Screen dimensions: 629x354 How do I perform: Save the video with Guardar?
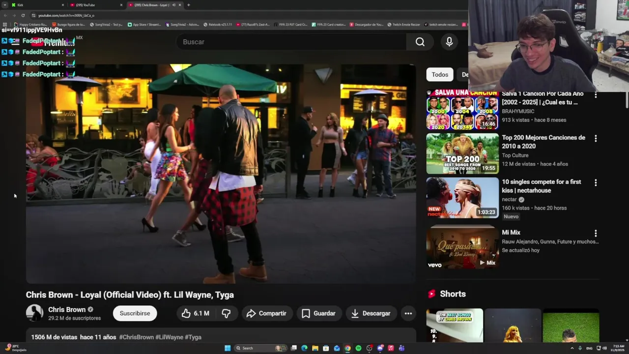point(319,313)
